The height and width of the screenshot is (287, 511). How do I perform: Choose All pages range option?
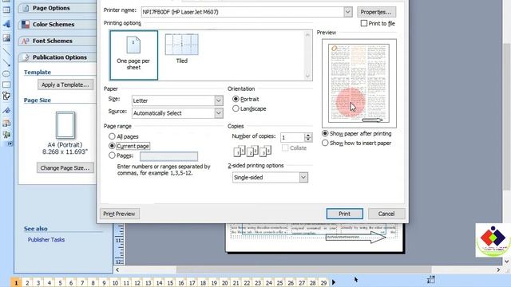pos(112,136)
